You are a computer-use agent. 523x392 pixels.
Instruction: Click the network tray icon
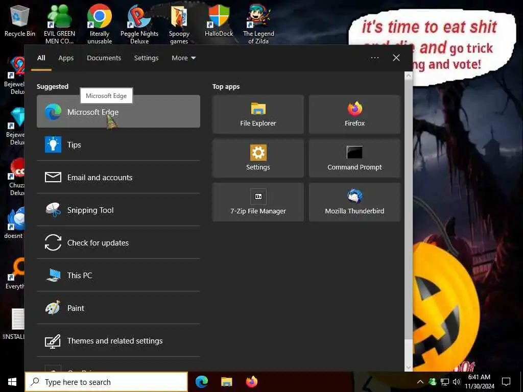pos(445,382)
